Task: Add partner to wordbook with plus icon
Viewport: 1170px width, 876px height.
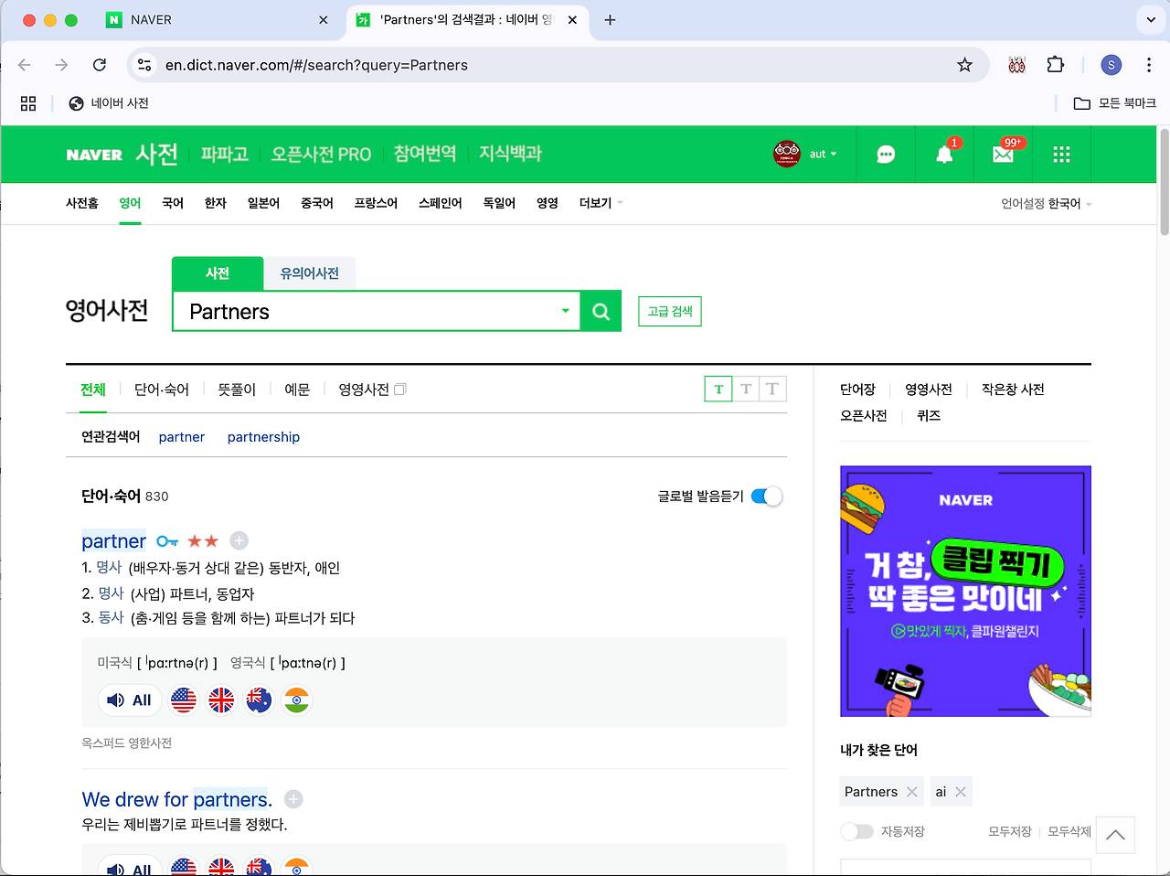Action: 239,541
